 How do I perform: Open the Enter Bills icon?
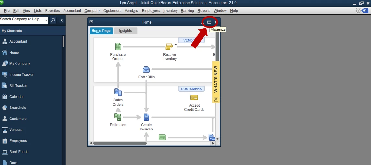pyautogui.click(x=146, y=69)
